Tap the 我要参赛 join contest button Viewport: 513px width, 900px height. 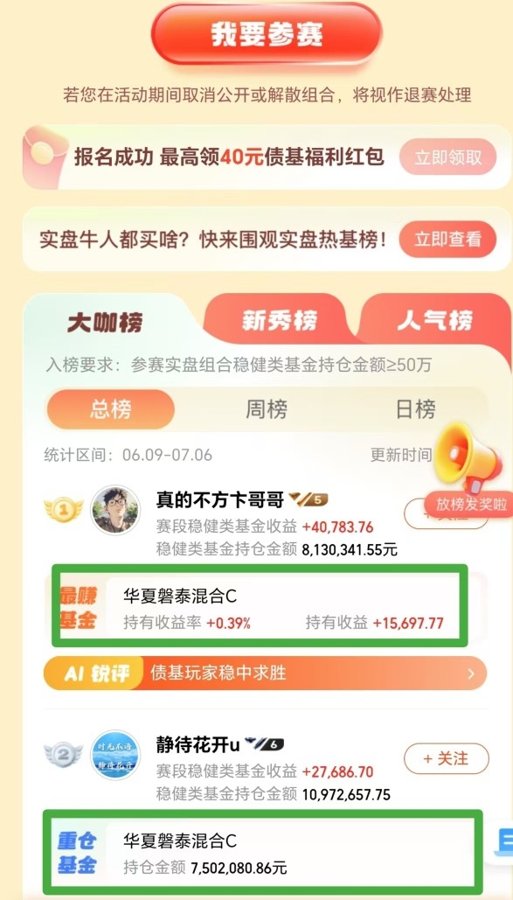tap(267, 34)
